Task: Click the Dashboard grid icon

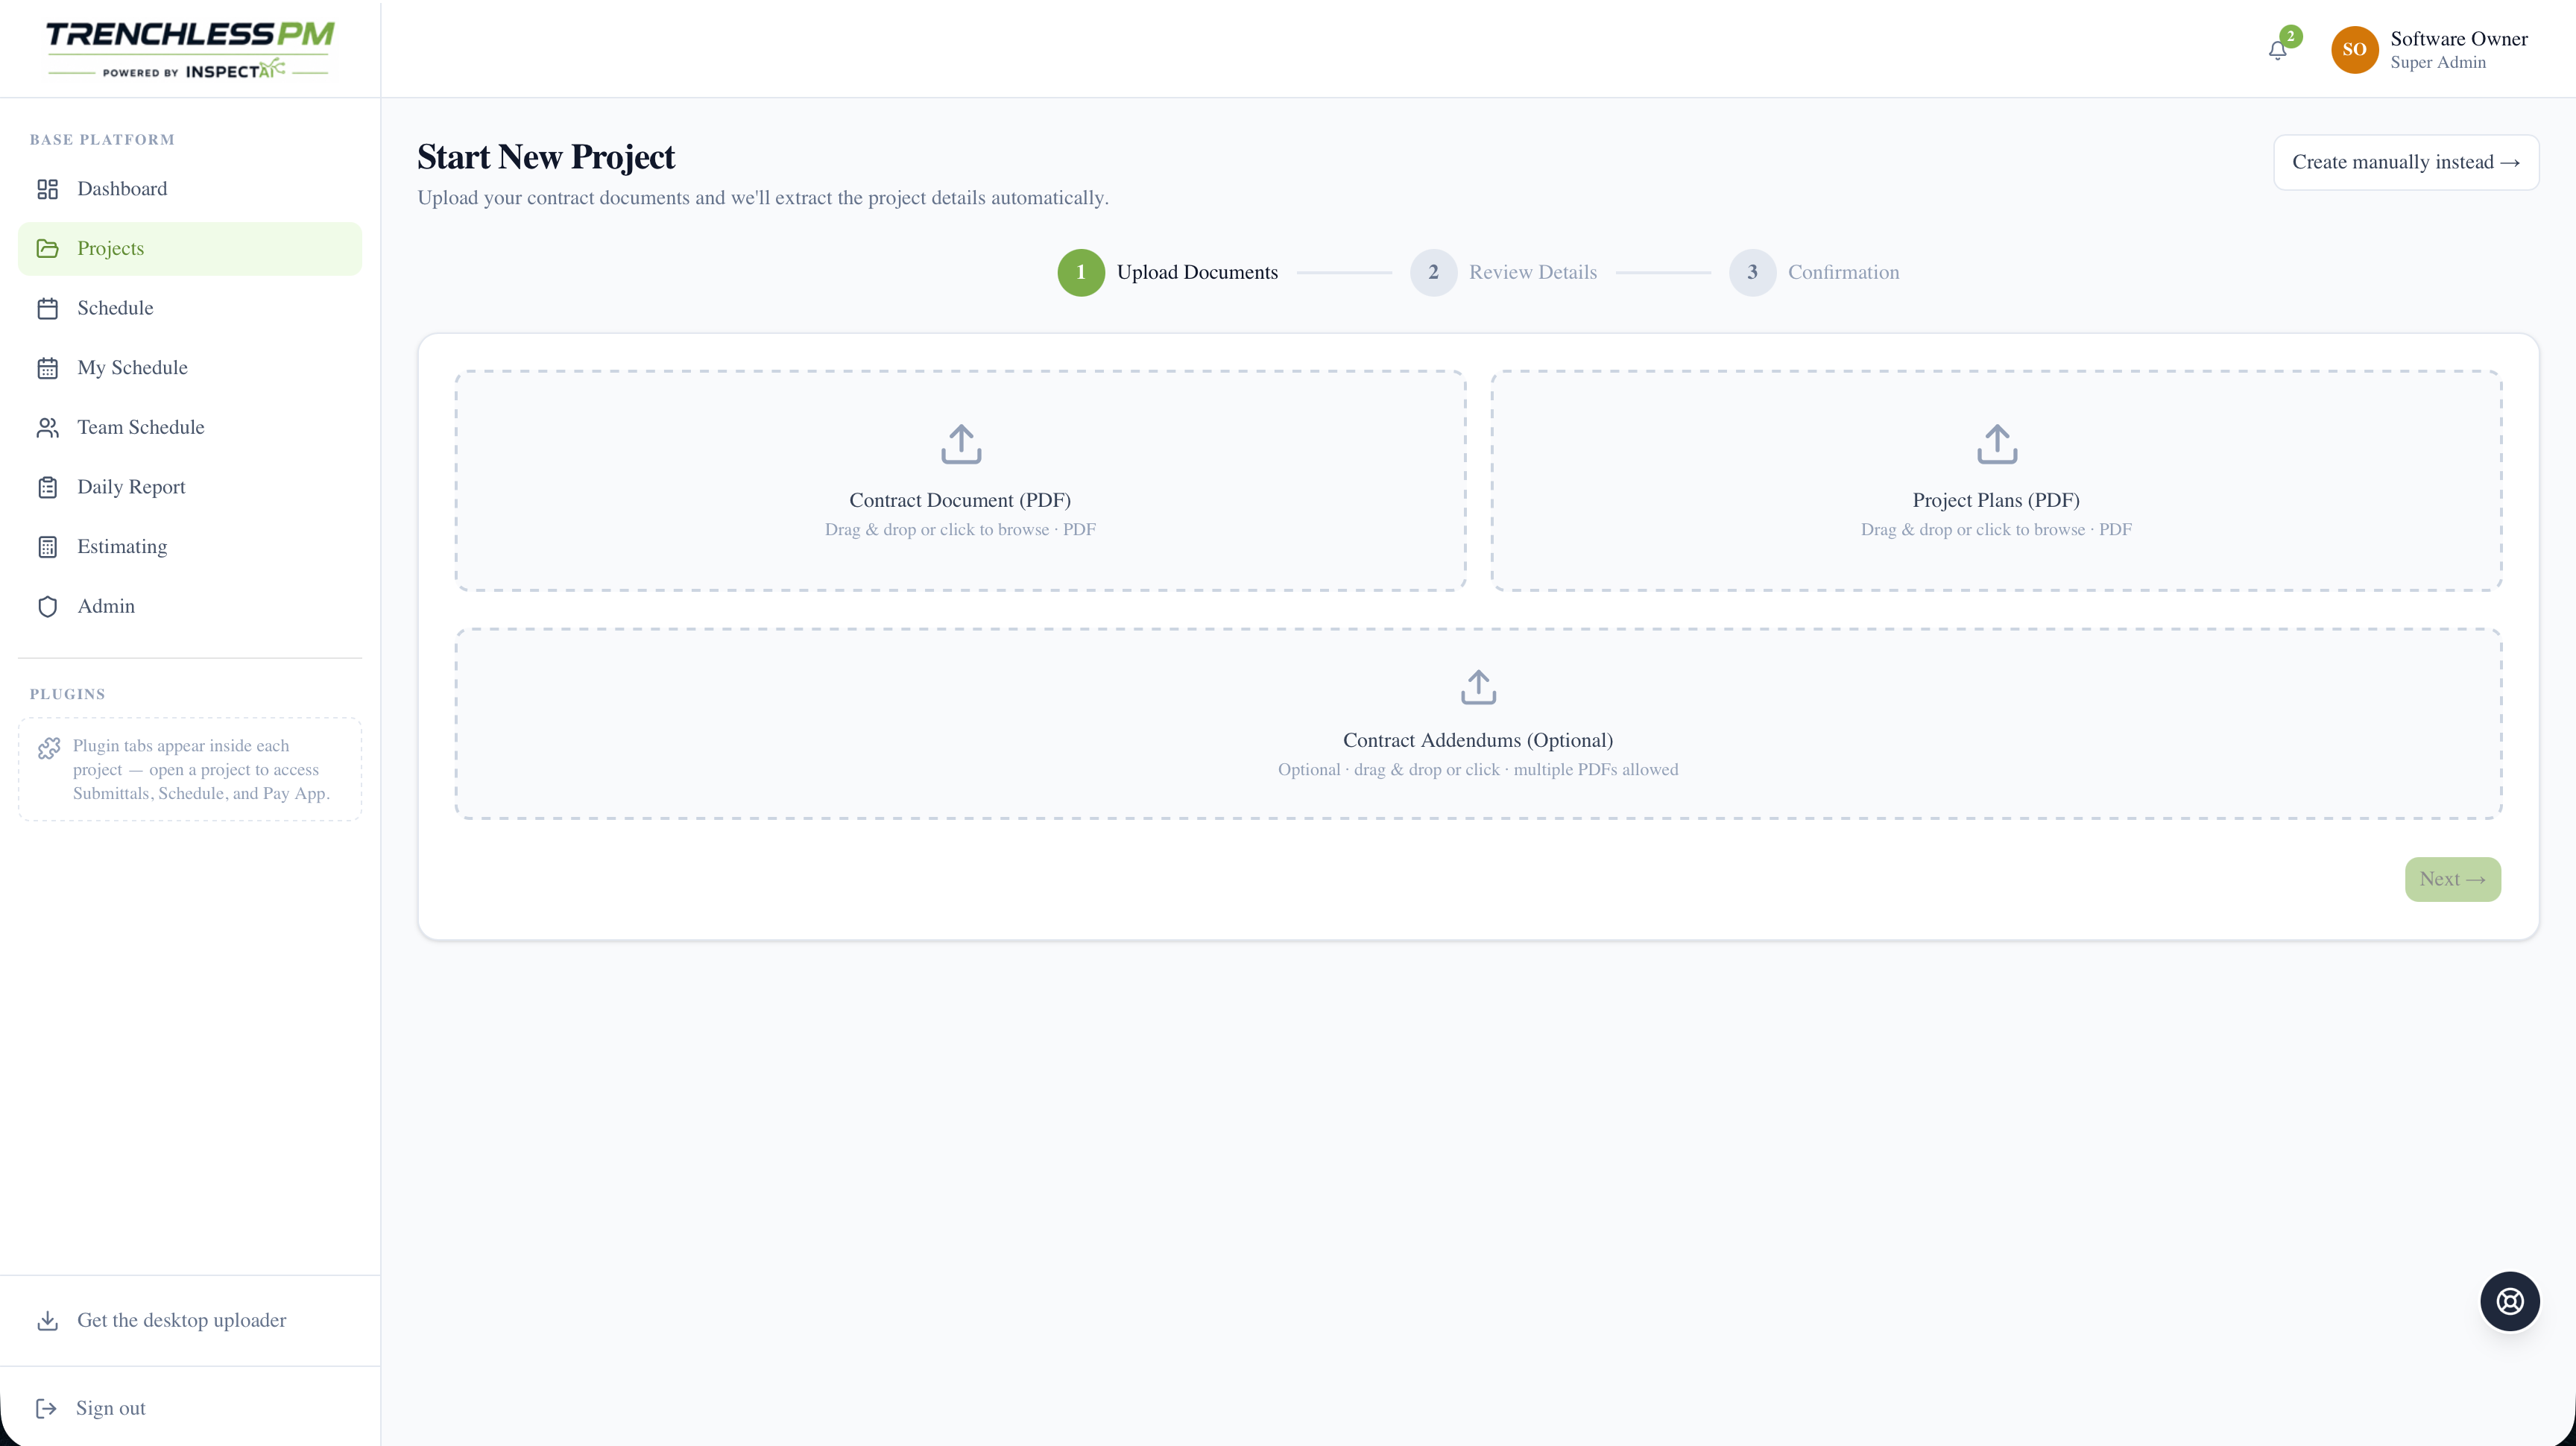Action: (47, 189)
